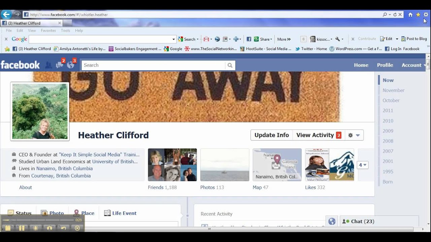Viewport: 431px width, 242px height.
Task: Open the Friends 1,188 thumbnail
Action: point(172,165)
